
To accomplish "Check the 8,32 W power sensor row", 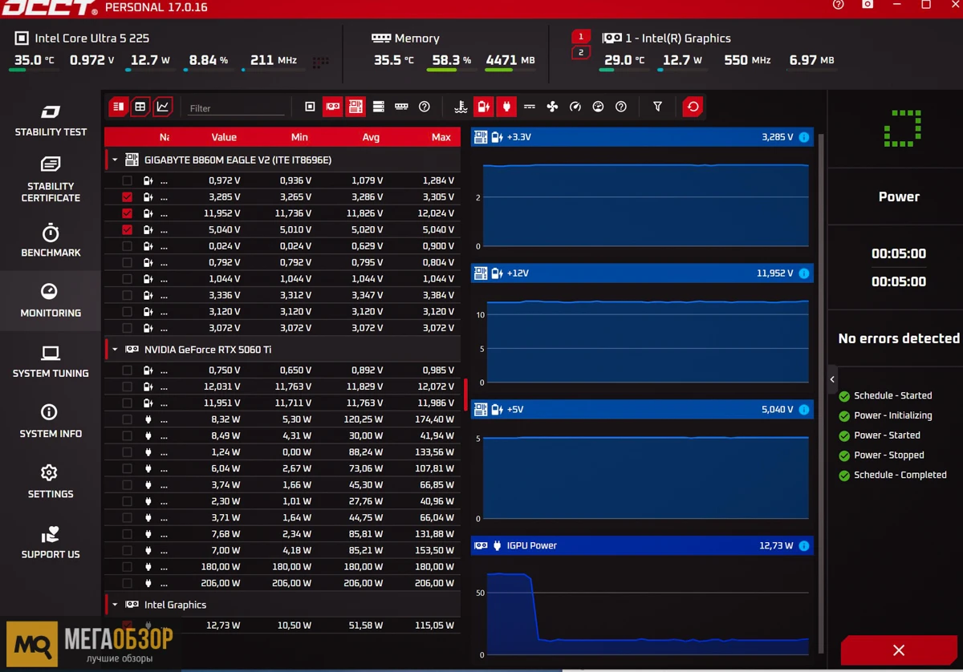I will [x=127, y=419].
